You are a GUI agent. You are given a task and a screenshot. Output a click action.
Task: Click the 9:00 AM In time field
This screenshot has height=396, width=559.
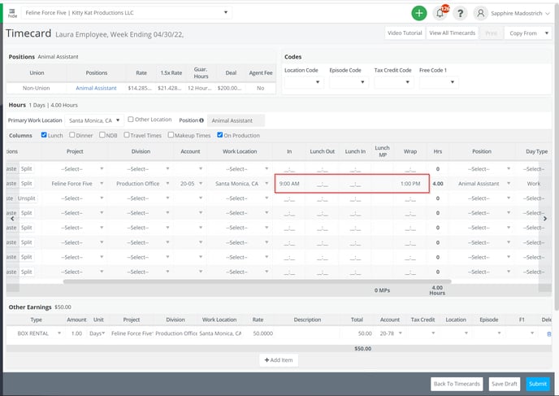click(290, 184)
